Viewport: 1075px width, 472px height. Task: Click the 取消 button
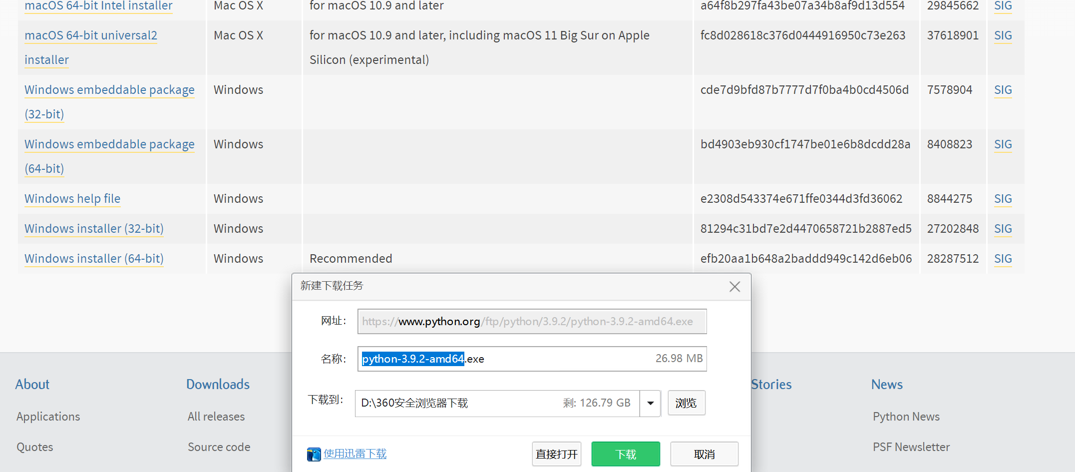point(704,454)
